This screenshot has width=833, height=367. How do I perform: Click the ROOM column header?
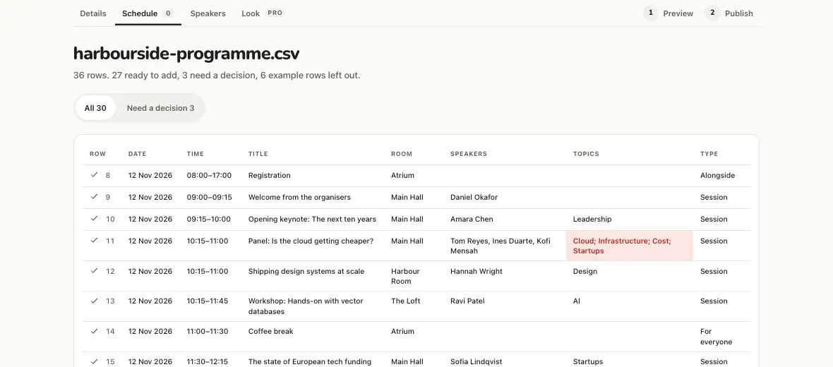pos(402,154)
